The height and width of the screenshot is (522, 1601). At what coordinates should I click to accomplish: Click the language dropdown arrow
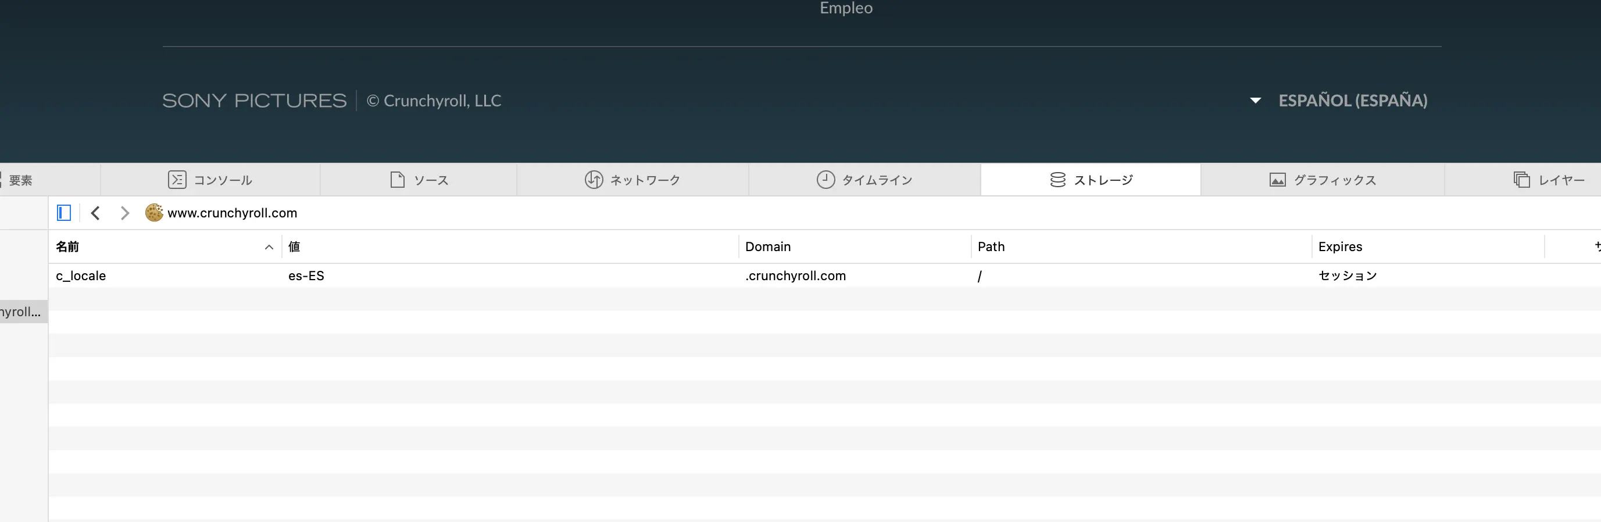point(1256,101)
